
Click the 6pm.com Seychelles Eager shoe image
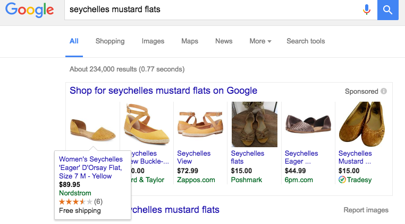[x=308, y=124]
